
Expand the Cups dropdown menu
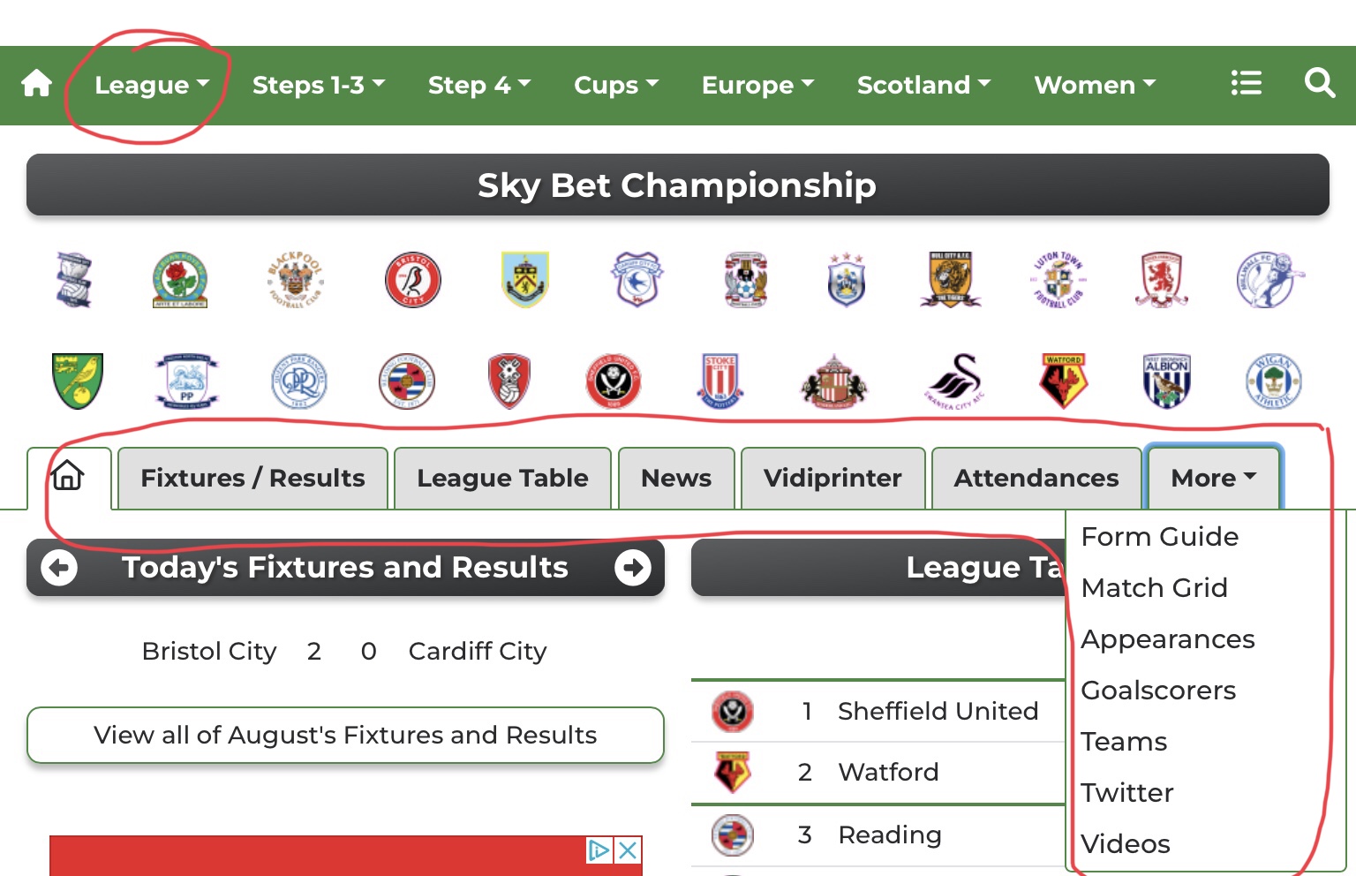[616, 85]
